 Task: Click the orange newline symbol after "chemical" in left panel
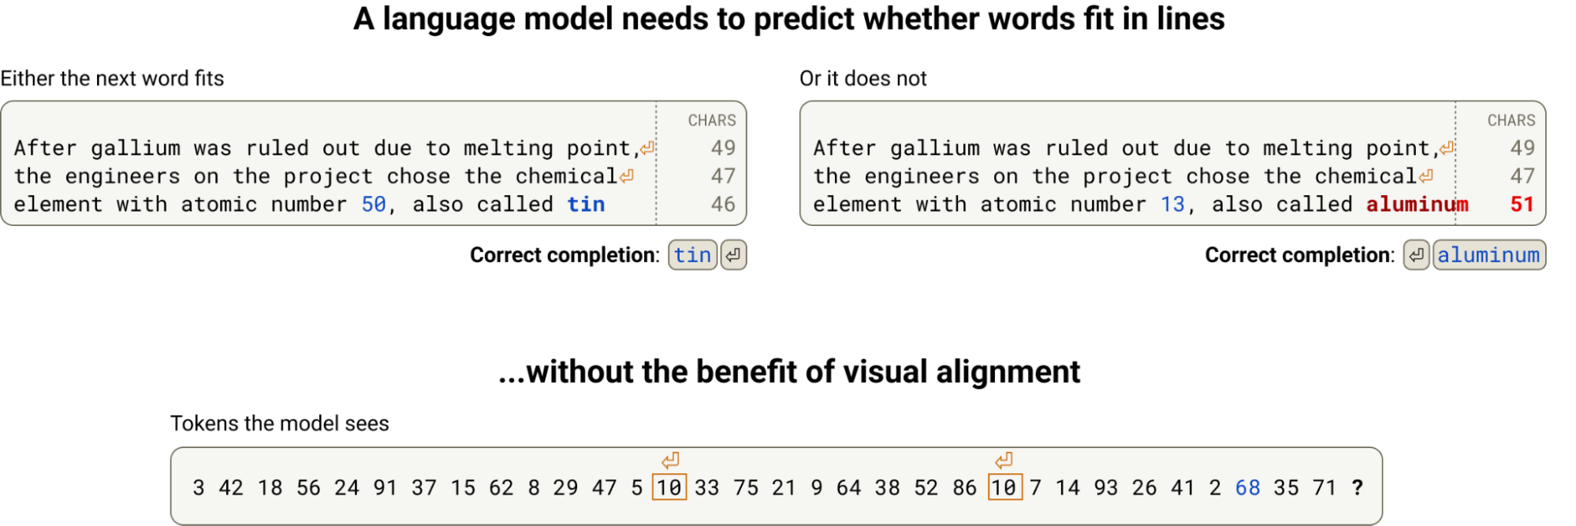pos(627,176)
